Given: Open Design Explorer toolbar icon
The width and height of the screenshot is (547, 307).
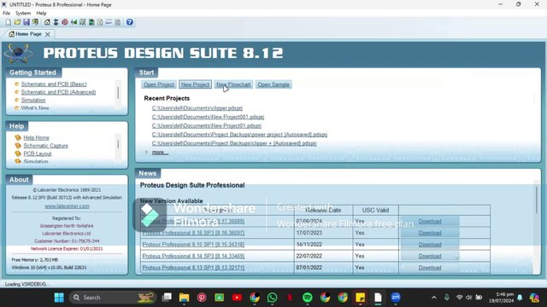Looking at the screenshot, I should point(91,22).
